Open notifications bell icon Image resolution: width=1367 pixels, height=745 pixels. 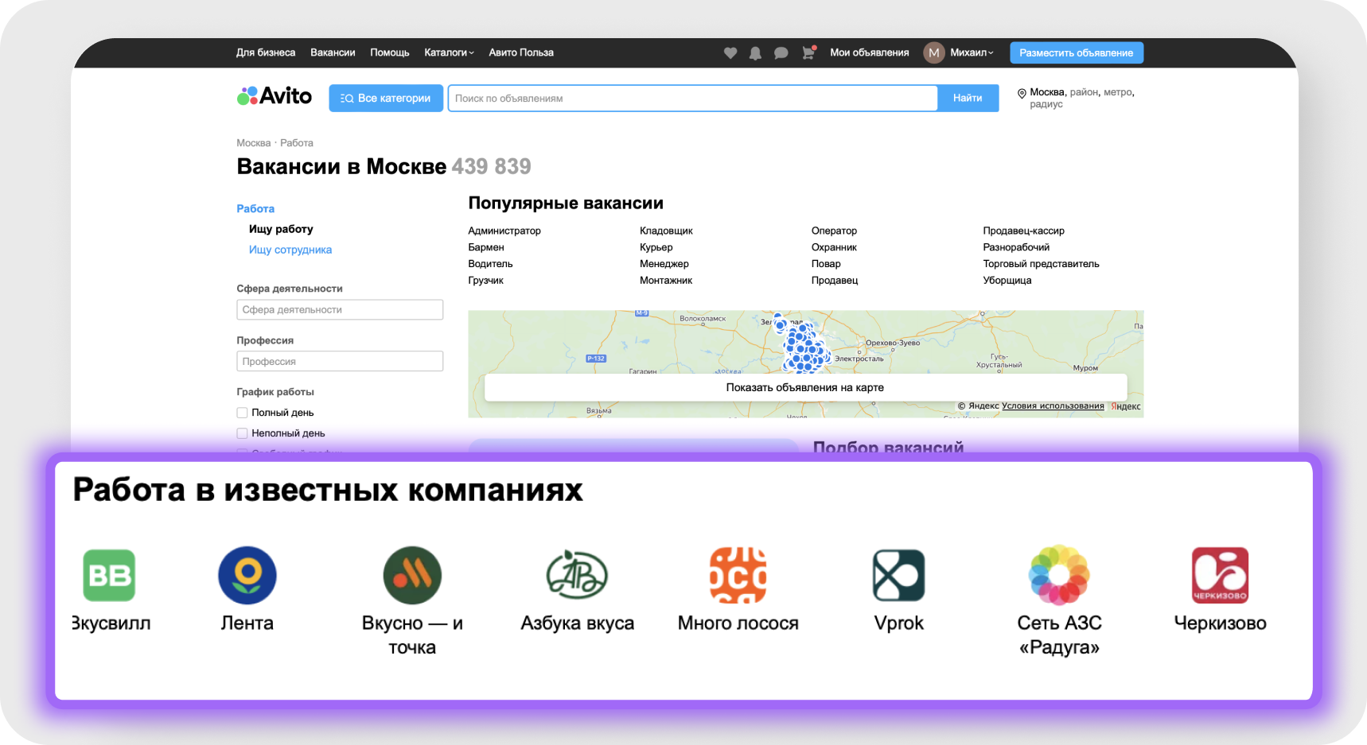[755, 52]
